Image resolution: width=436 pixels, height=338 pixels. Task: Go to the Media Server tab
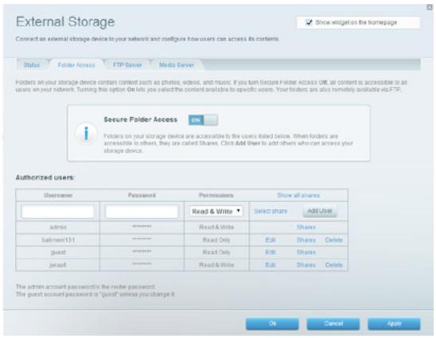click(x=177, y=65)
